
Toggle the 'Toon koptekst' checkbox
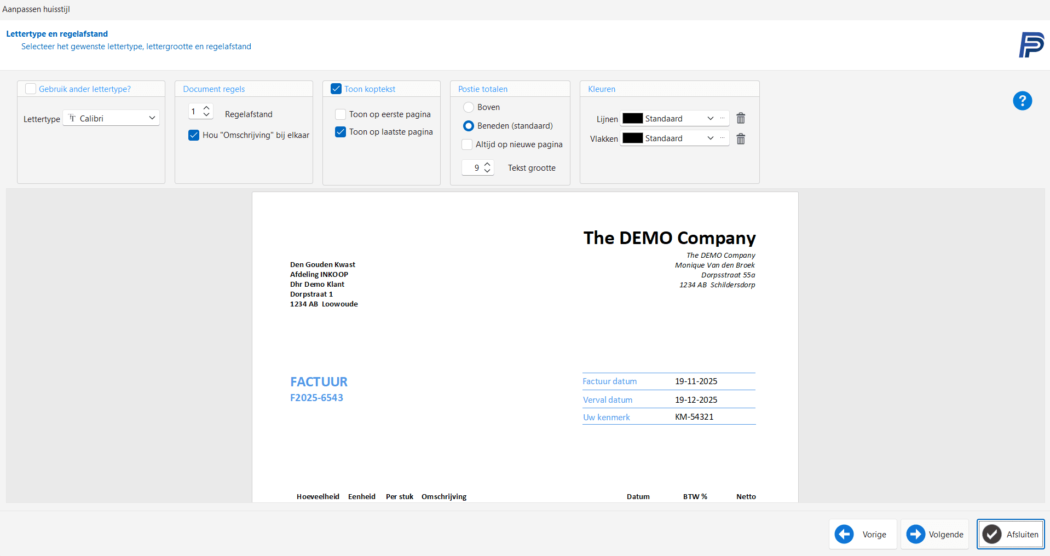point(336,89)
